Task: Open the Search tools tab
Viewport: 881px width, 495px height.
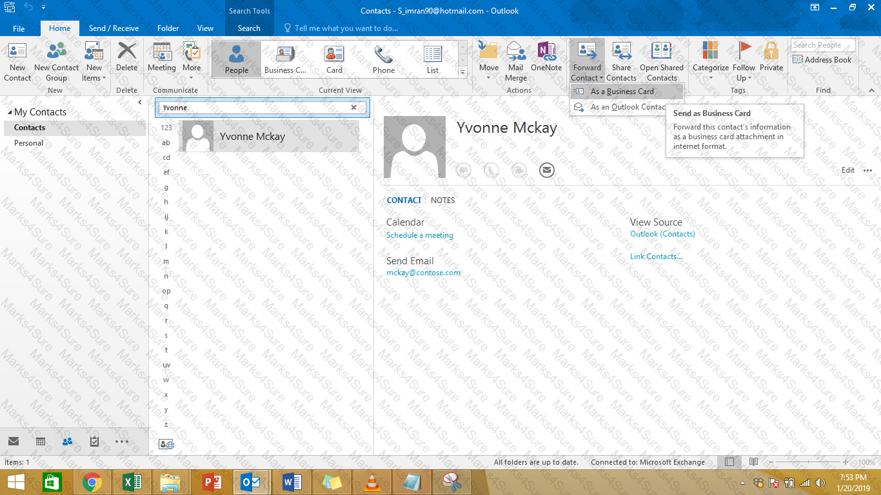Action: coord(249,28)
